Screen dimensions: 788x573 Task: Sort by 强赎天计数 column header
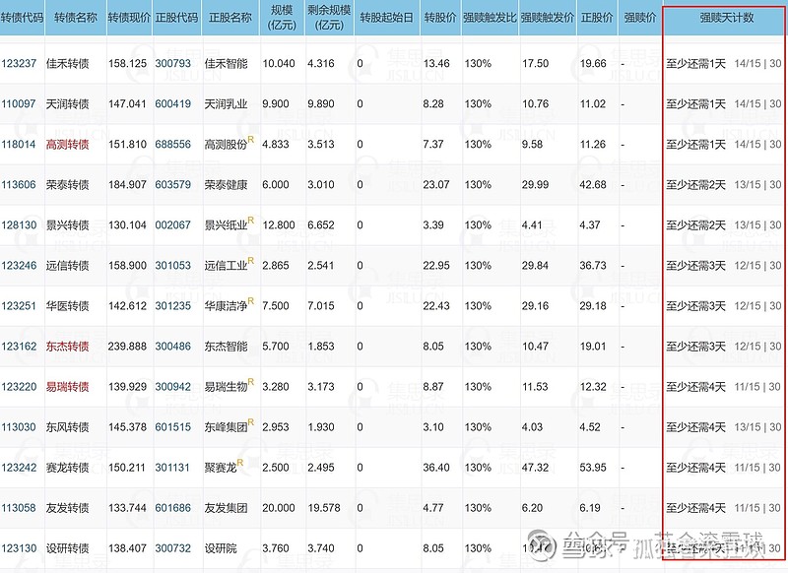coord(726,18)
